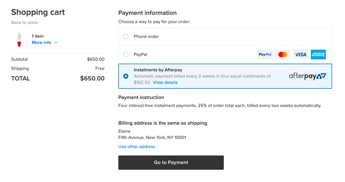Click the surfboard product thumbnail
This screenshot has height=182, width=345.
19,39
